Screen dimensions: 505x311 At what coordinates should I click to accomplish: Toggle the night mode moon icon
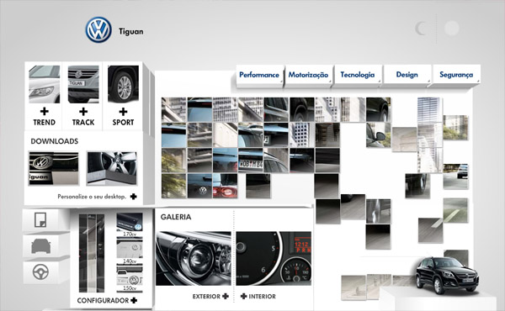tap(422, 29)
